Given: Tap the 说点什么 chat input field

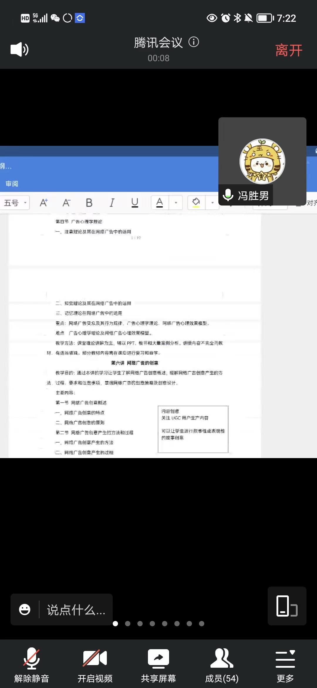Looking at the screenshot, I should pyautogui.click(x=76, y=610).
